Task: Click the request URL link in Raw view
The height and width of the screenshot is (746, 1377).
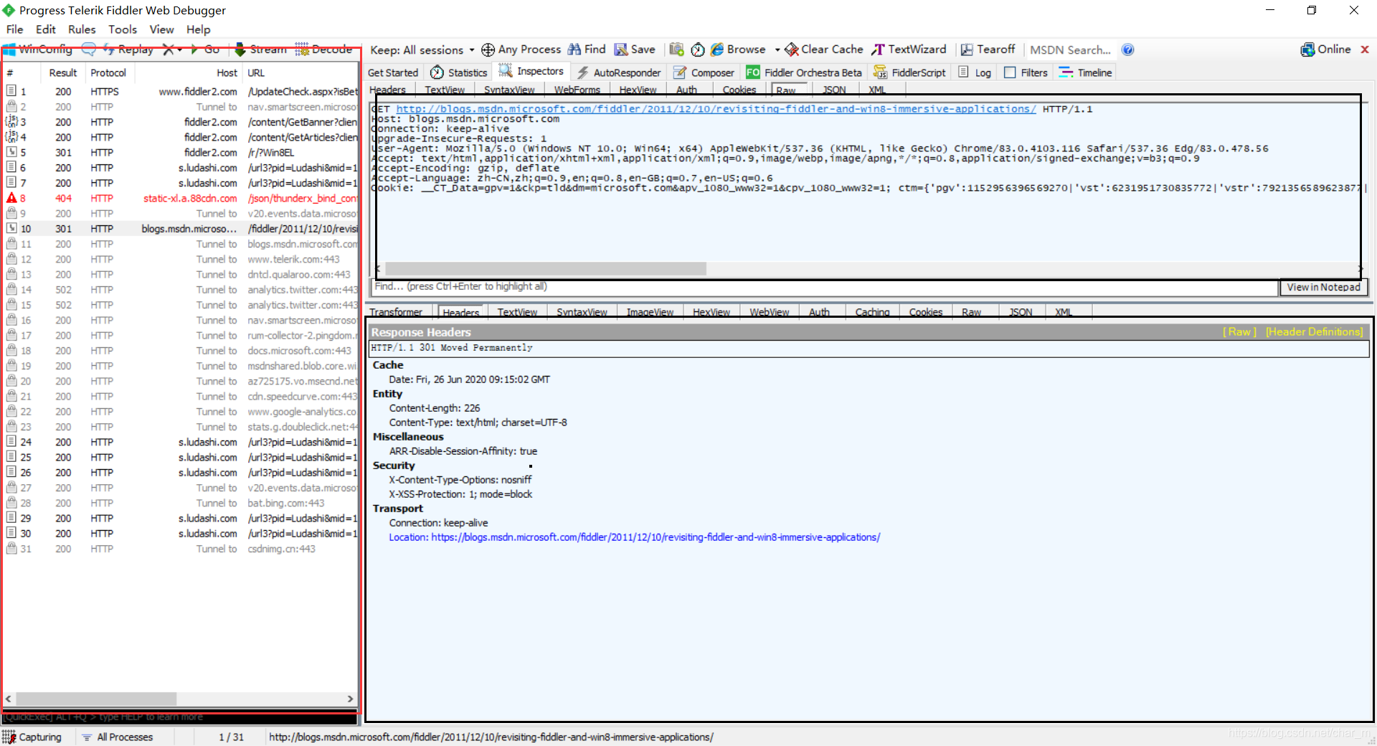Action: pos(716,109)
